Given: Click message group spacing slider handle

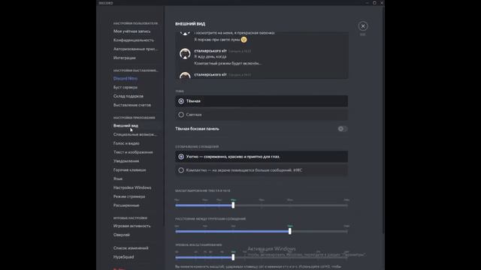Looking at the screenshot, I should click(290, 231).
